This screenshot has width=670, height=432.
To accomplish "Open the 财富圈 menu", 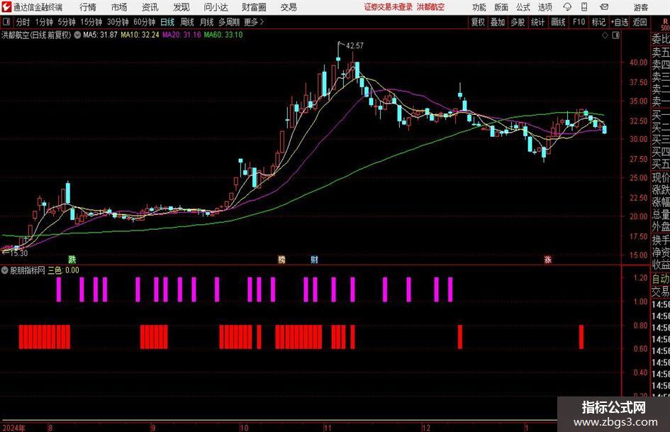I will tap(254, 7).
